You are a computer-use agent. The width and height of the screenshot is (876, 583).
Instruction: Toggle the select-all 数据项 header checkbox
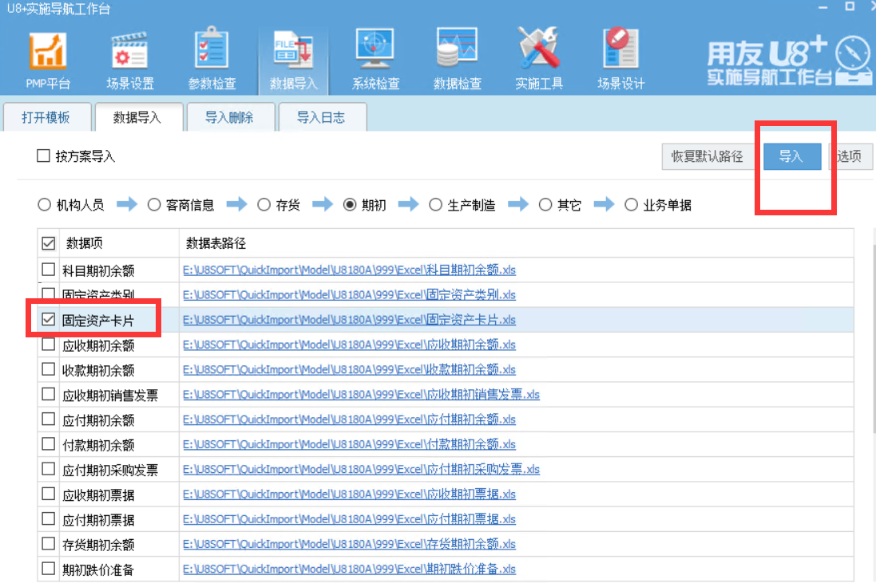pos(48,243)
